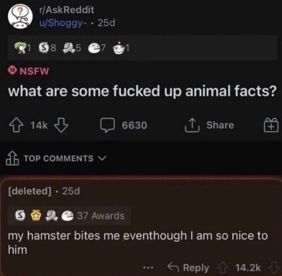
Task: Upvote the post with 14k votes
Action: [x=16, y=125]
